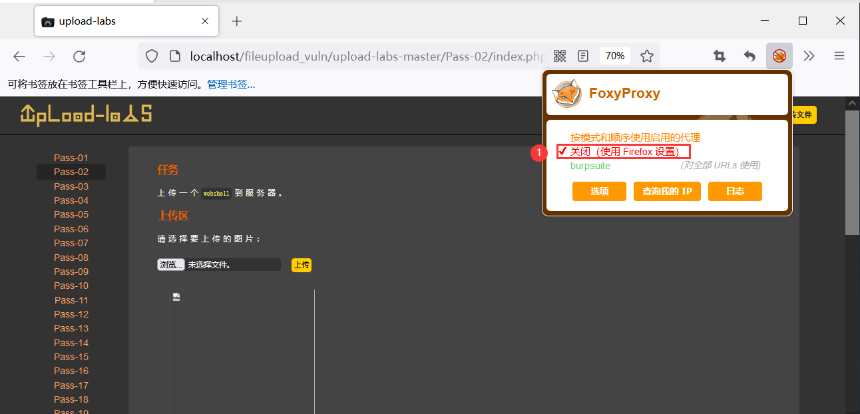Click the browser forward arrow
The image size is (860, 414).
tap(49, 57)
